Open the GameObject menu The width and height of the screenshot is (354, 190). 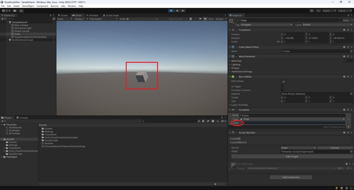[x=28, y=6]
